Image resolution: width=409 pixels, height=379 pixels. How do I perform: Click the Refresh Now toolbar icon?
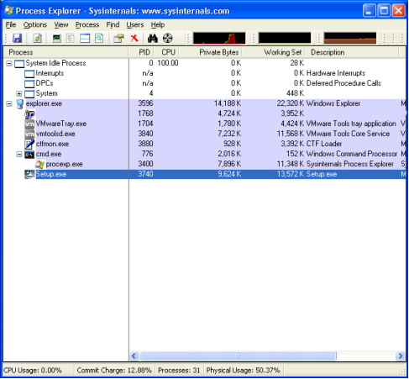click(x=38, y=38)
